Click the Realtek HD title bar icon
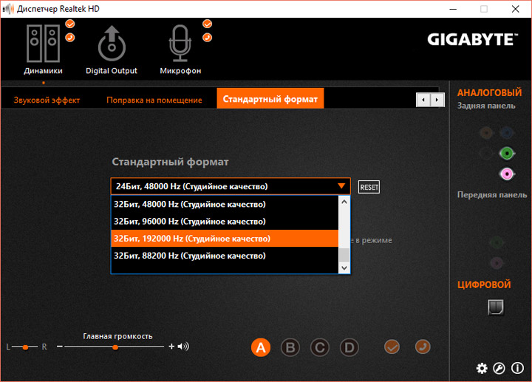 (8, 9)
